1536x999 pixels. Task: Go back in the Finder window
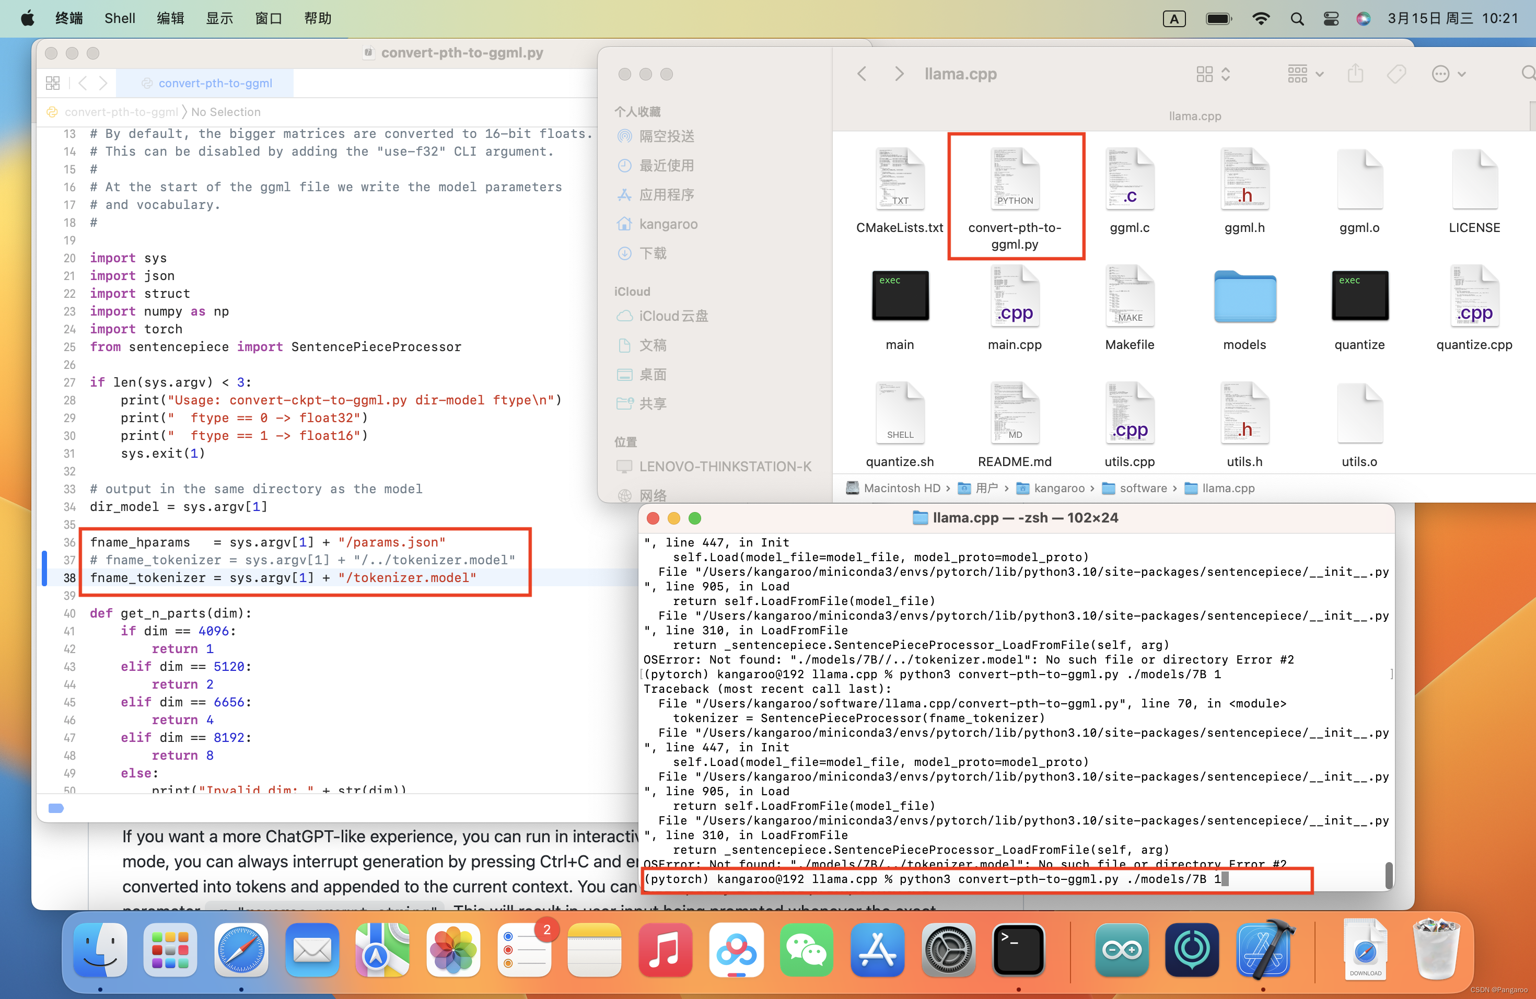[862, 74]
